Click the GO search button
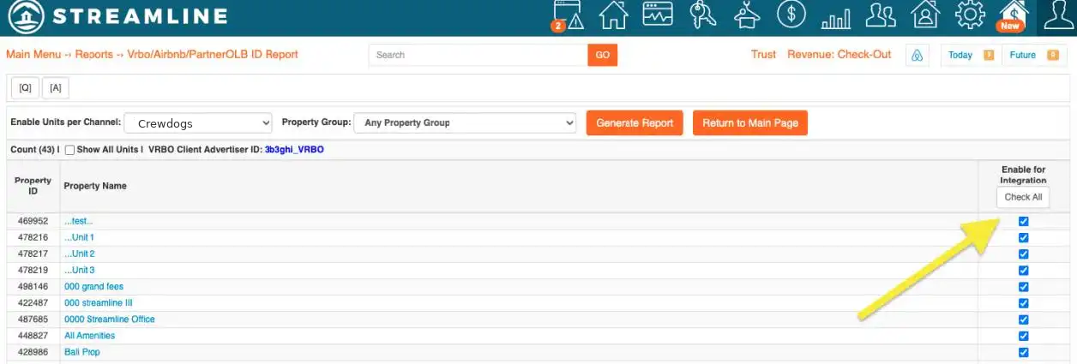Viewport: 1077px width, 364px height. pyautogui.click(x=603, y=55)
